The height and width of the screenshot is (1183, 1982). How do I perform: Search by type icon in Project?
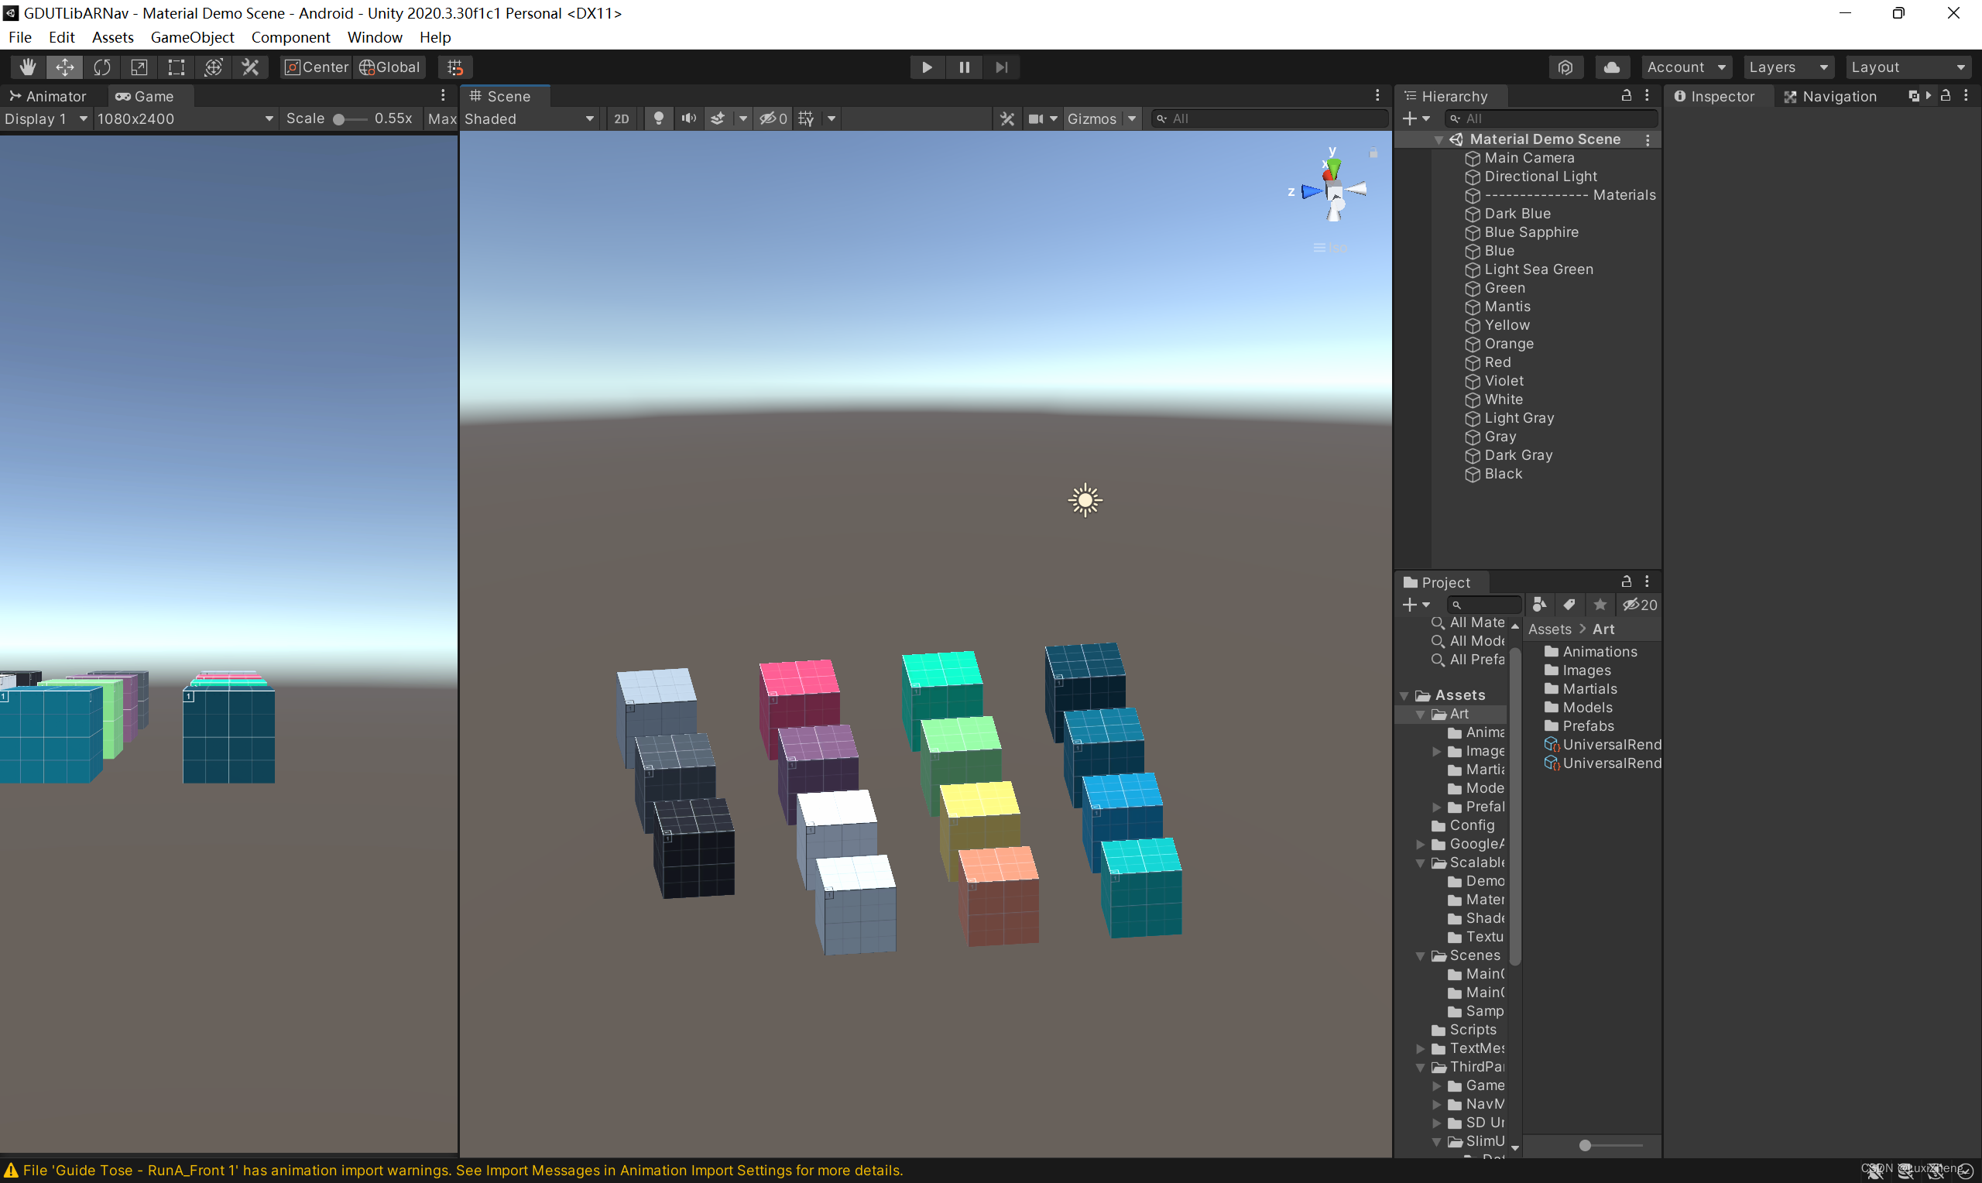pos(1540,605)
